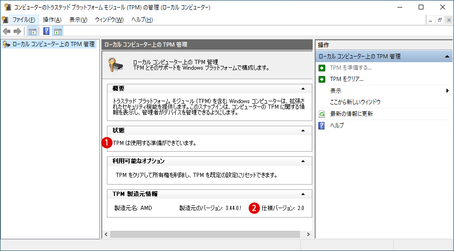Image resolution: width=454 pixels, height=251 pixels.
Task: Minimize the main TPM management window
Action: coord(400,7)
